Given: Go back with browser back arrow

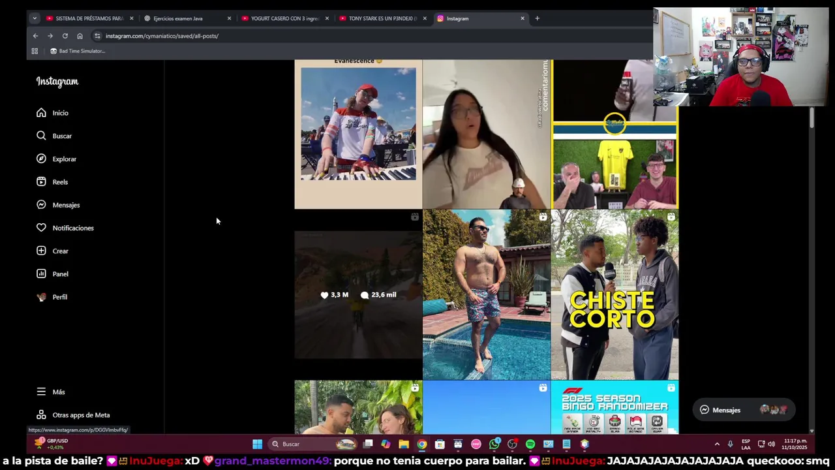Looking at the screenshot, I should pos(35,36).
